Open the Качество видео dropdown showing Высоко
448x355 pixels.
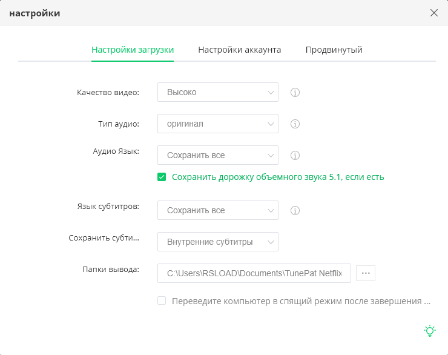click(218, 92)
